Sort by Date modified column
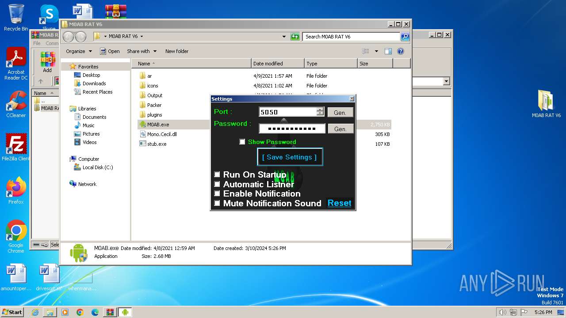The height and width of the screenshot is (318, 566). tap(278, 64)
